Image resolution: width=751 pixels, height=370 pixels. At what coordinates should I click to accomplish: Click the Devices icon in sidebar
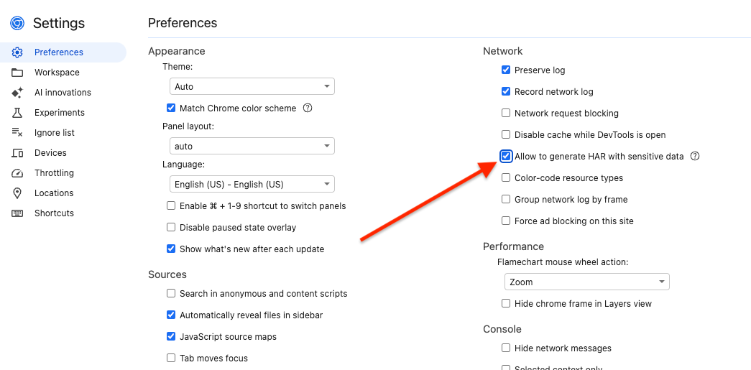[x=18, y=153]
